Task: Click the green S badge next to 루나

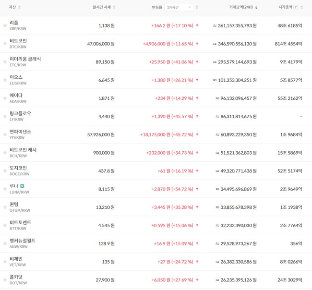Action: [x=22, y=186]
